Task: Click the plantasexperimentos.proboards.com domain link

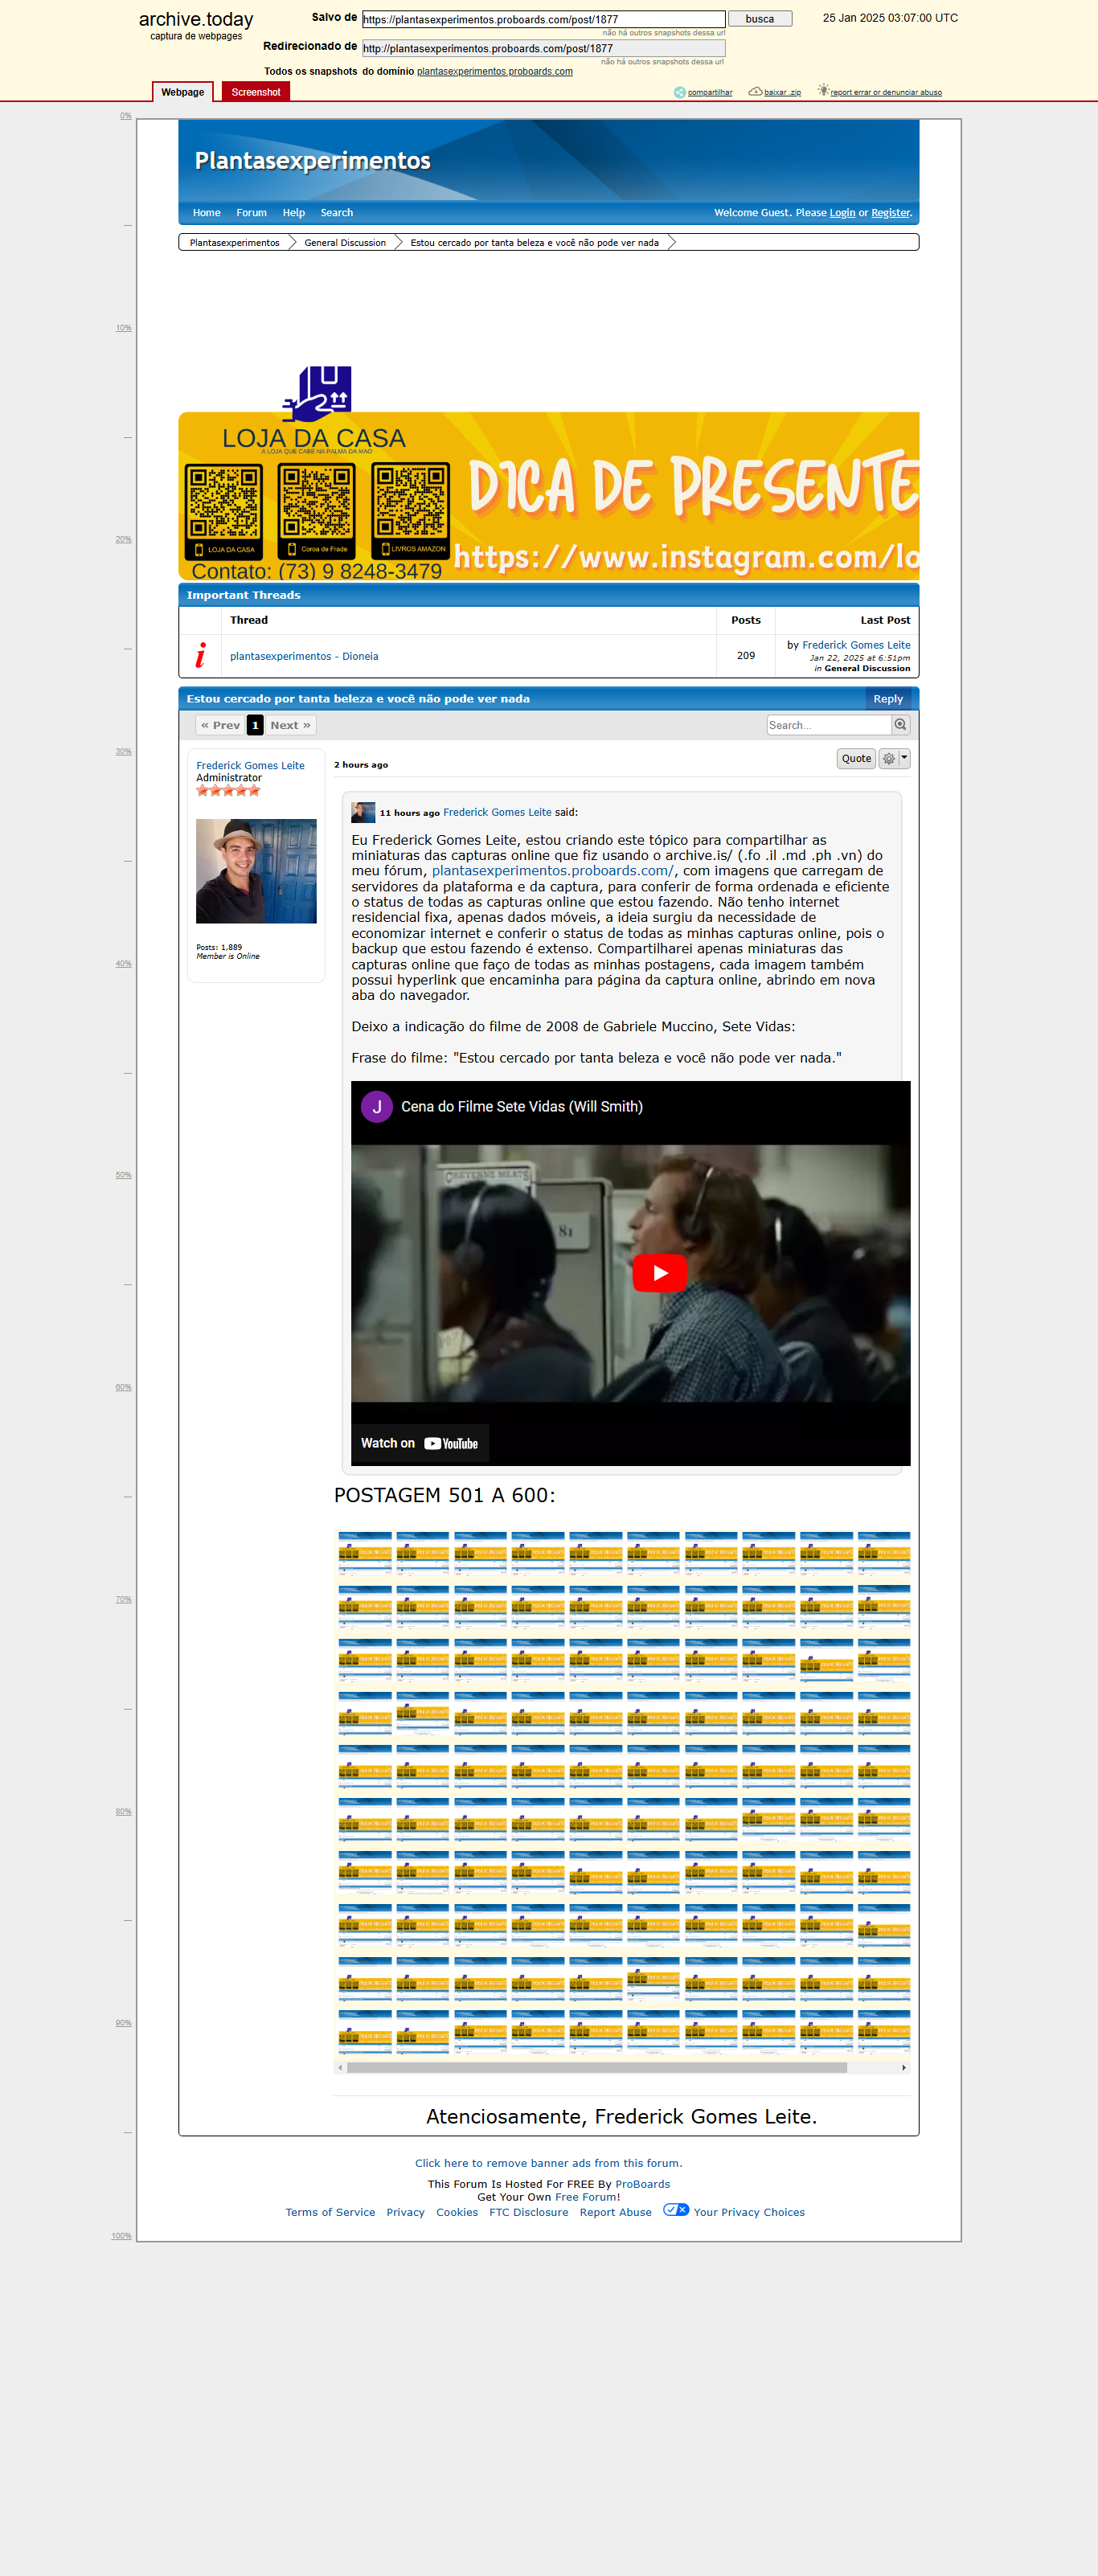Action: click(495, 71)
